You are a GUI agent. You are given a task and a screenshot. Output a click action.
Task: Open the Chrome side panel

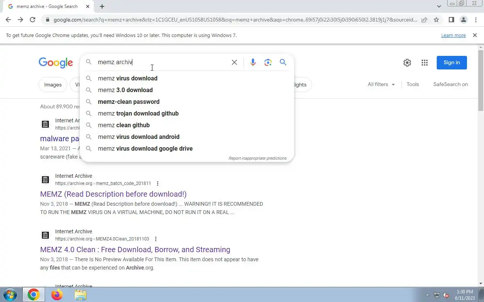point(451,20)
